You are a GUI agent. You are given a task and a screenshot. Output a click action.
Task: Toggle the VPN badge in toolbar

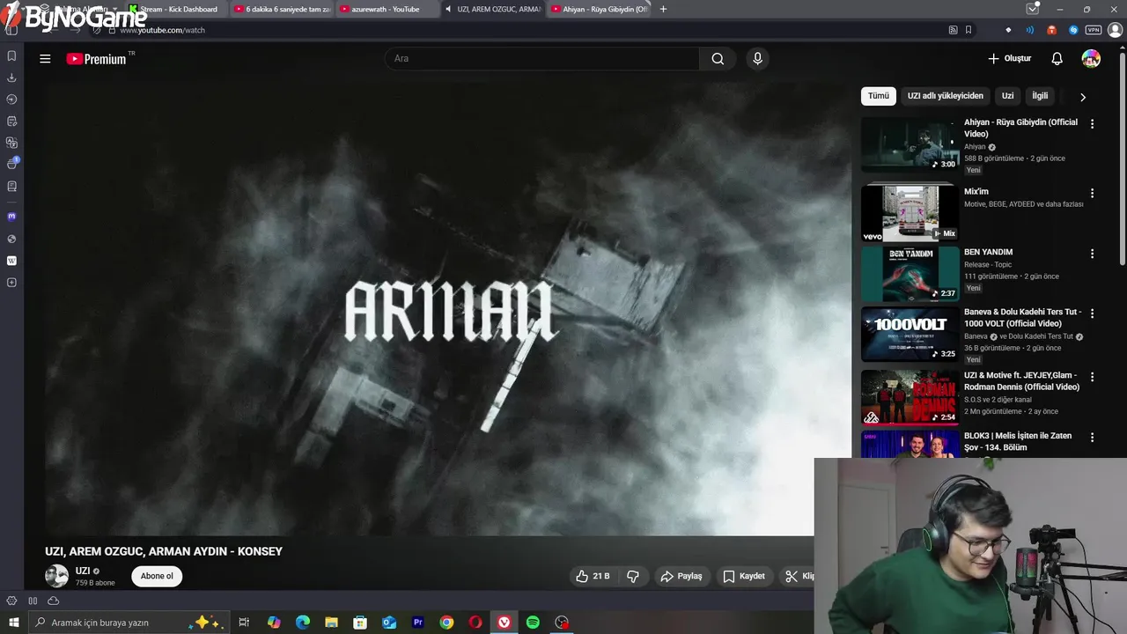point(1094,30)
